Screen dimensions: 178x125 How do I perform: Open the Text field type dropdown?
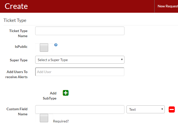[146, 109]
